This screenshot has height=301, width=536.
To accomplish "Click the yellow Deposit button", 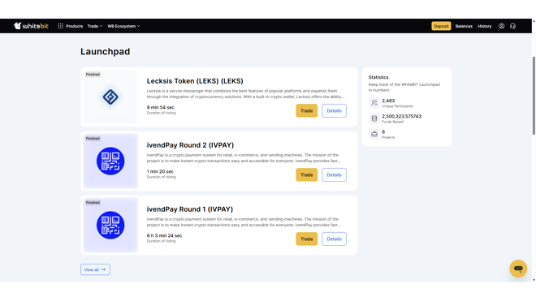I will [x=441, y=26].
